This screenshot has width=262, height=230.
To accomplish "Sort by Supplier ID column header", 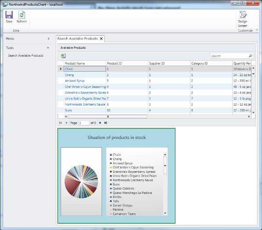I will pyautogui.click(x=169, y=63).
